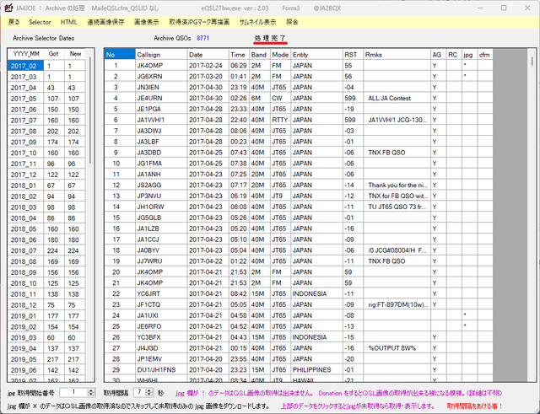Open サムネイル表示 menu

[257, 22]
